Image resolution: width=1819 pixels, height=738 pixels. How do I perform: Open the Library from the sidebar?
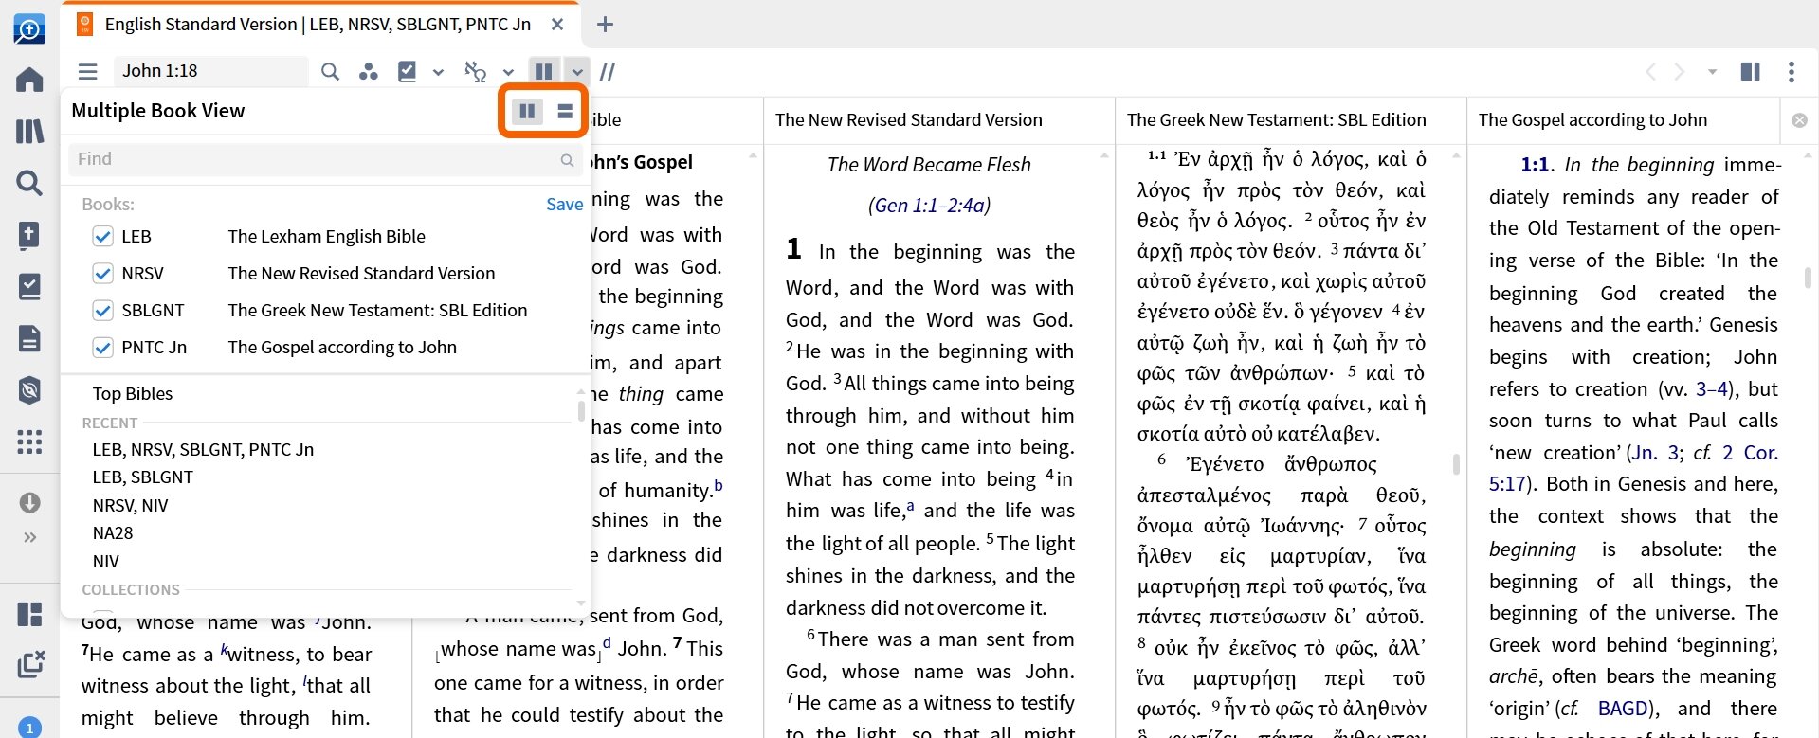pos(29,131)
